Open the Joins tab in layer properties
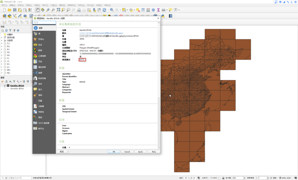This screenshot has height=180, width=298. (44, 73)
